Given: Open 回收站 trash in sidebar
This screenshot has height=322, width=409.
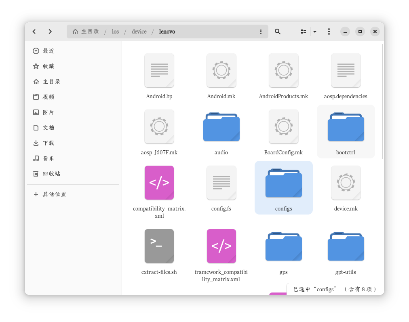Looking at the screenshot, I should point(73,174).
